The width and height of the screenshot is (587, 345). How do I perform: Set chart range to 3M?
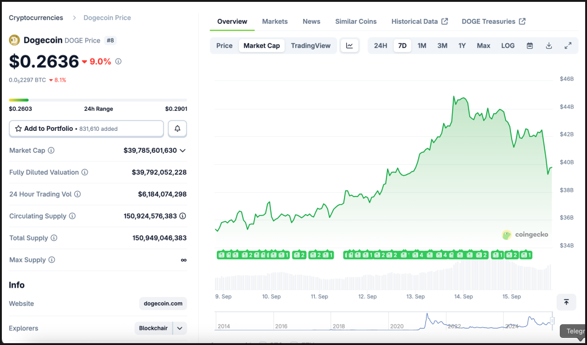click(x=442, y=46)
